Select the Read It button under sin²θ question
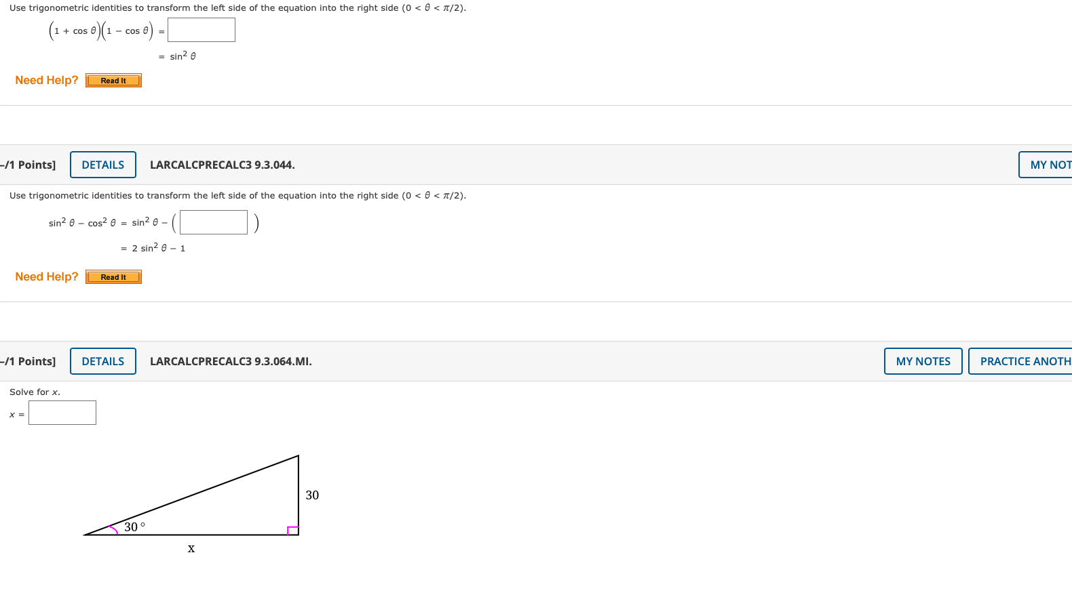The height and width of the screenshot is (599, 1072). click(113, 276)
